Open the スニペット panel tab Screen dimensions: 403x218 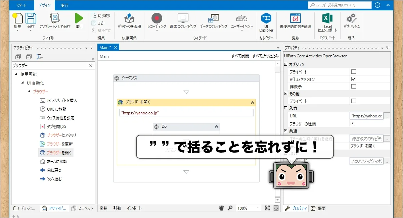(83, 208)
